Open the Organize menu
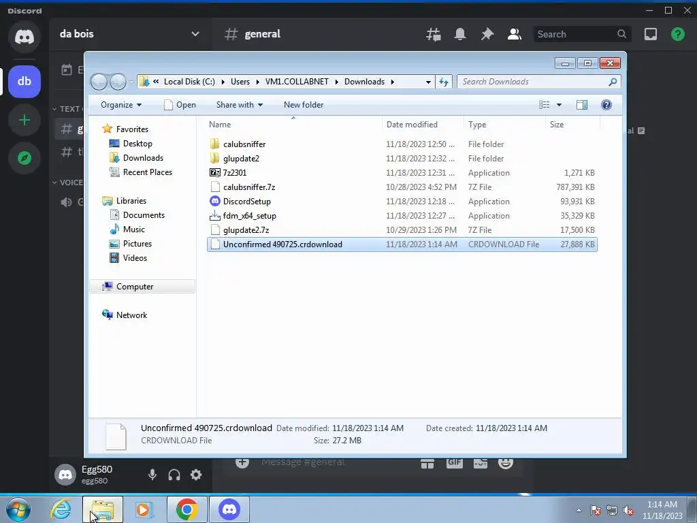This screenshot has width=697, height=523. click(x=121, y=105)
